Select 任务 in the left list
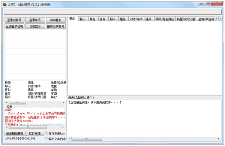Viewport: 225px width, 146px height. [8, 94]
